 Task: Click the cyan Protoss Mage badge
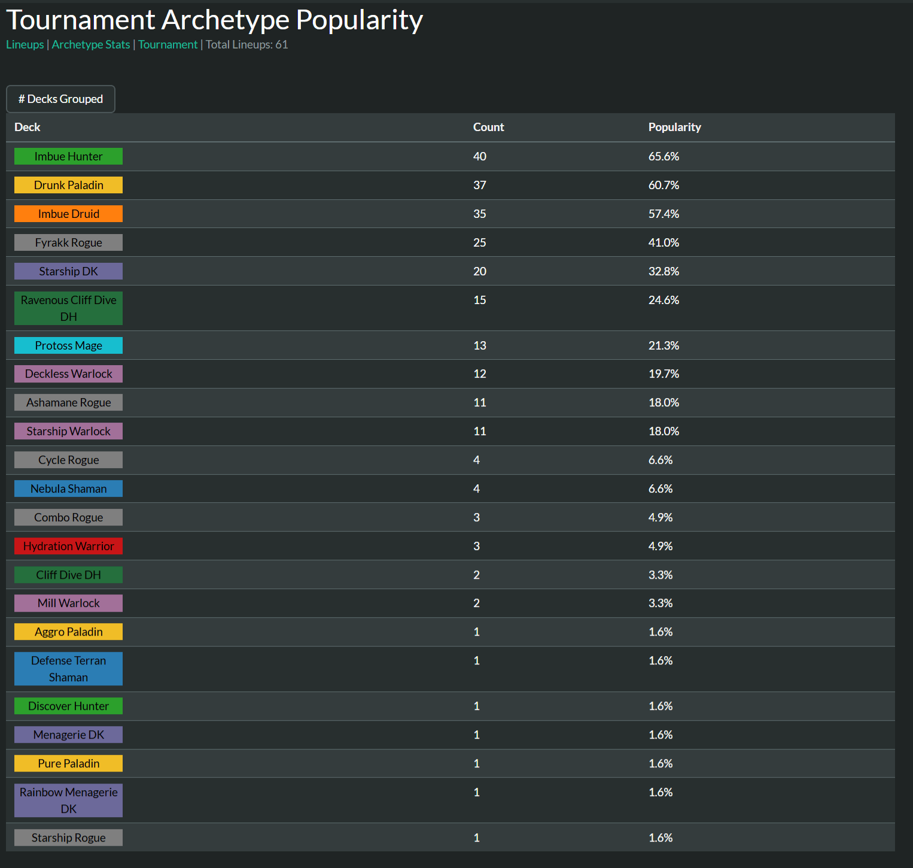[68, 346]
